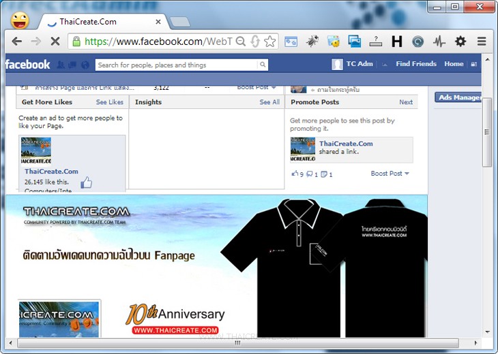This screenshot has height=354, width=498.
Task: Click the share count icon on post
Action: point(324,174)
